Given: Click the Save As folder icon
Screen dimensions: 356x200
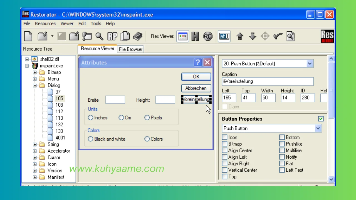Looking at the screenshot, I should [x=74, y=36].
